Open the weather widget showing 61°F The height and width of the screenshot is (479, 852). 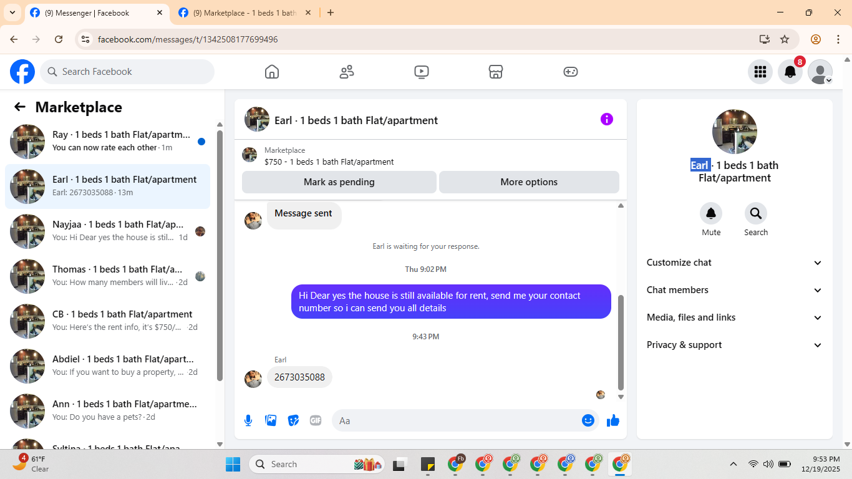point(31,464)
